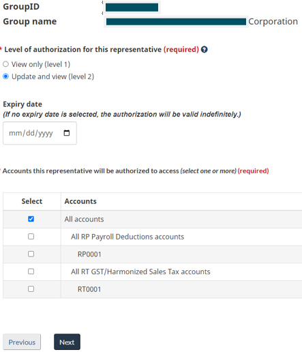The width and height of the screenshot is (302, 352).
Task: Tick the RP0001 account checkbox
Action: click(31, 254)
